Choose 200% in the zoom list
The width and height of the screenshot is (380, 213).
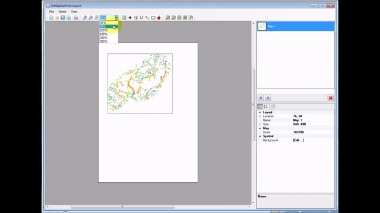pyautogui.click(x=109, y=38)
